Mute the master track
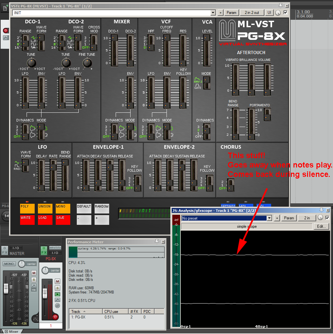The image size is (333, 334). 34,273
